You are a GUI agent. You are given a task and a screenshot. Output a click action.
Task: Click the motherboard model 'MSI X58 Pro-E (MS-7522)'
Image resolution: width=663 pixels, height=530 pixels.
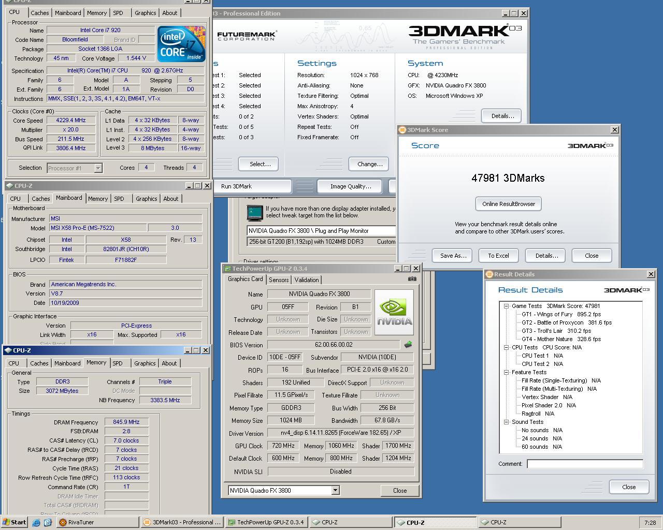tap(98, 228)
